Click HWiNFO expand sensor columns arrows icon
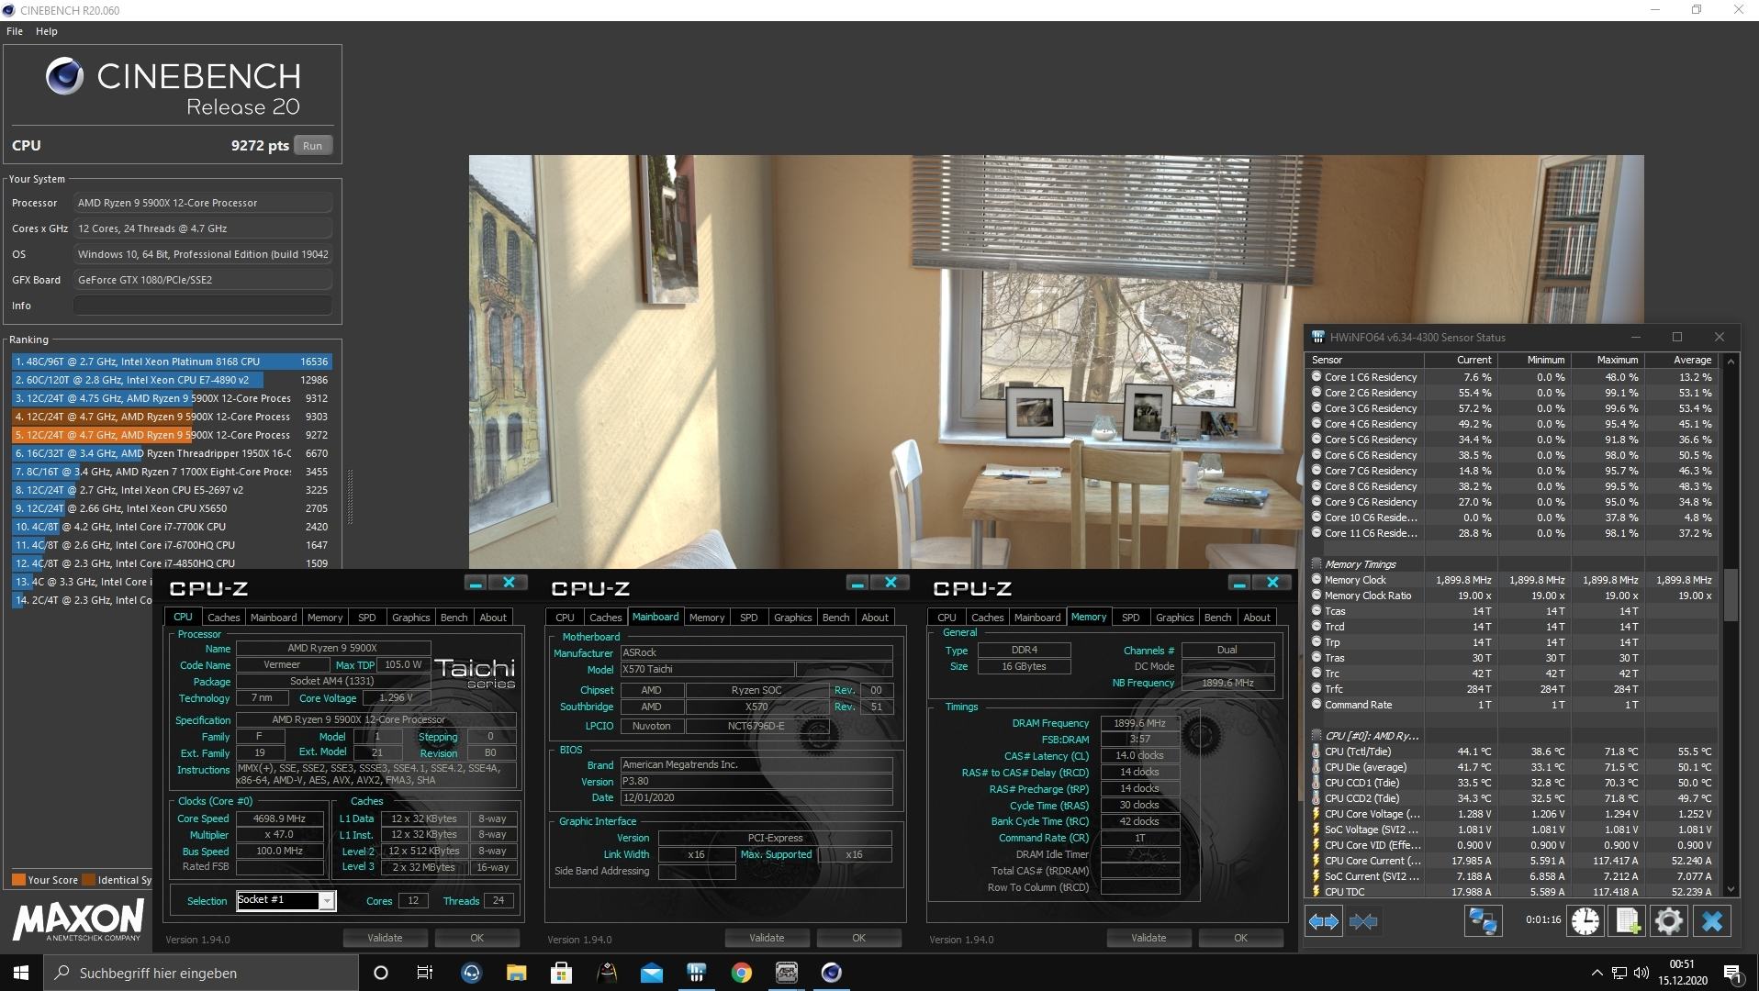This screenshot has width=1759, height=991. tap(1323, 921)
